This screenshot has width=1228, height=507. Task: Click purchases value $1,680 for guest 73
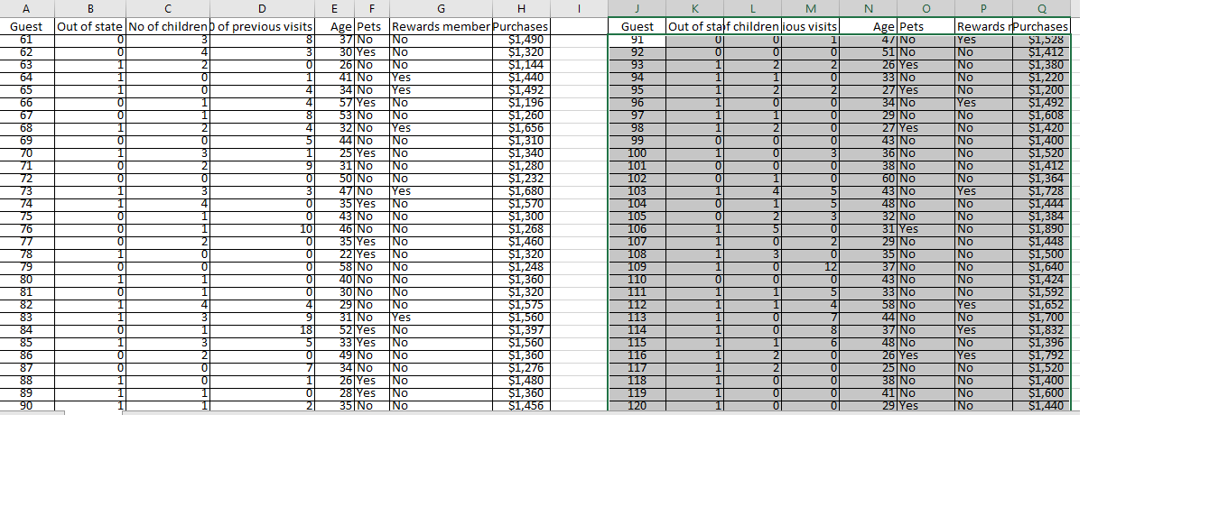click(x=520, y=191)
